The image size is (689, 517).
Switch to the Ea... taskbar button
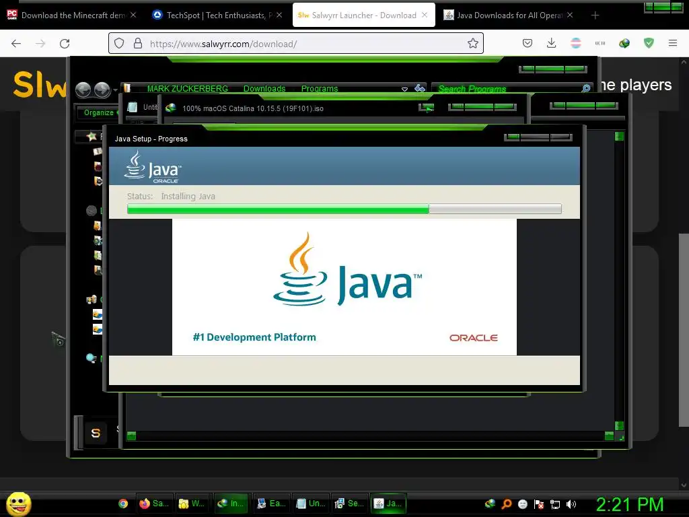click(272, 504)
